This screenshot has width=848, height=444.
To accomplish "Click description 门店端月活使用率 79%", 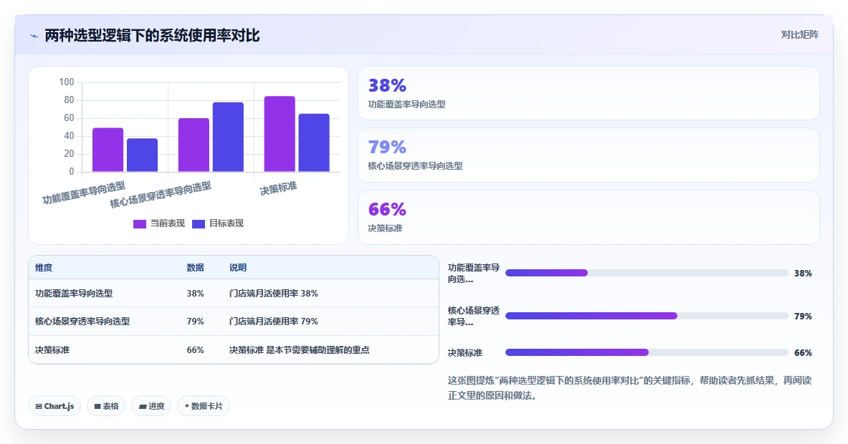I will point(273,322).
